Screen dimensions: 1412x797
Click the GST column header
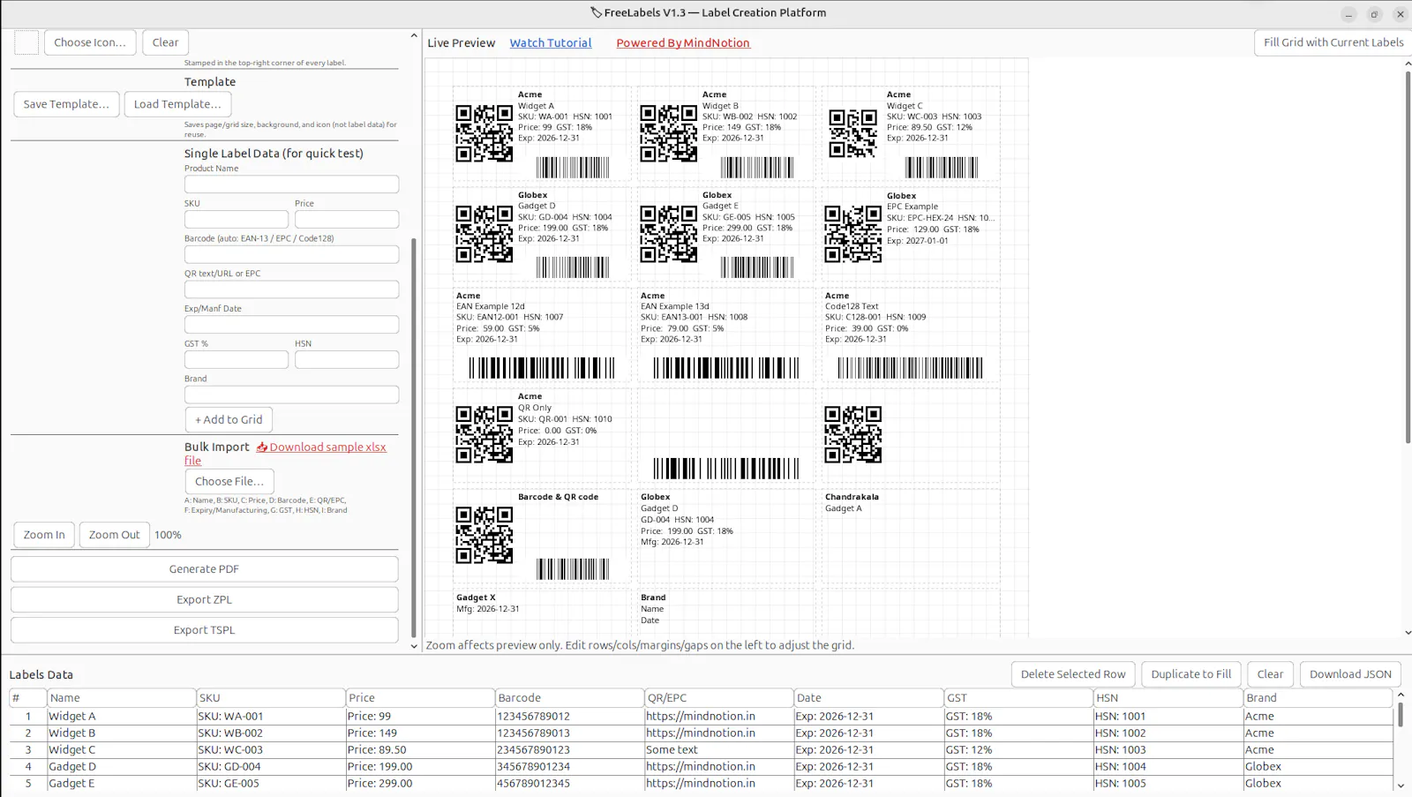click(x=1018, y=697)
